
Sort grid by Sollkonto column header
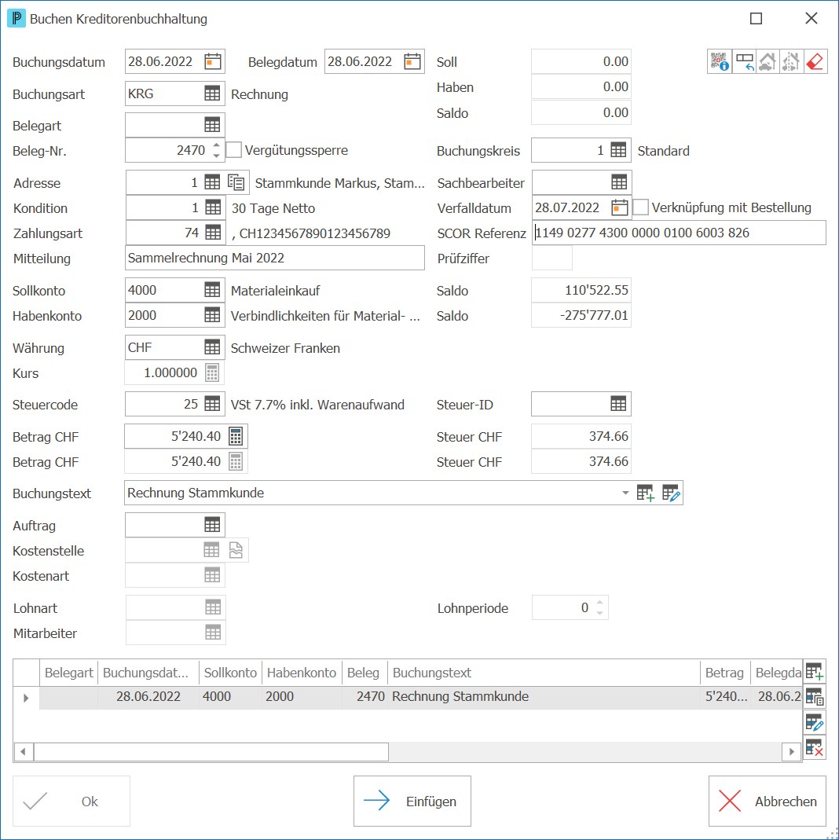[x=230, y=673]
